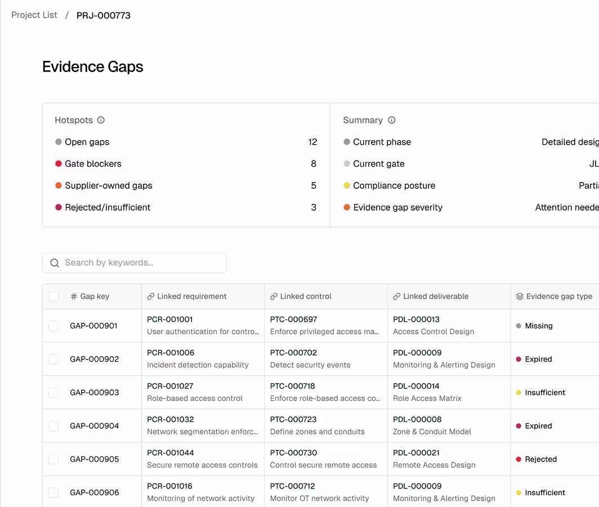Select the Gate blockers hotspot row
Viewport: 599px width, 507px height.
click(186, 163)
